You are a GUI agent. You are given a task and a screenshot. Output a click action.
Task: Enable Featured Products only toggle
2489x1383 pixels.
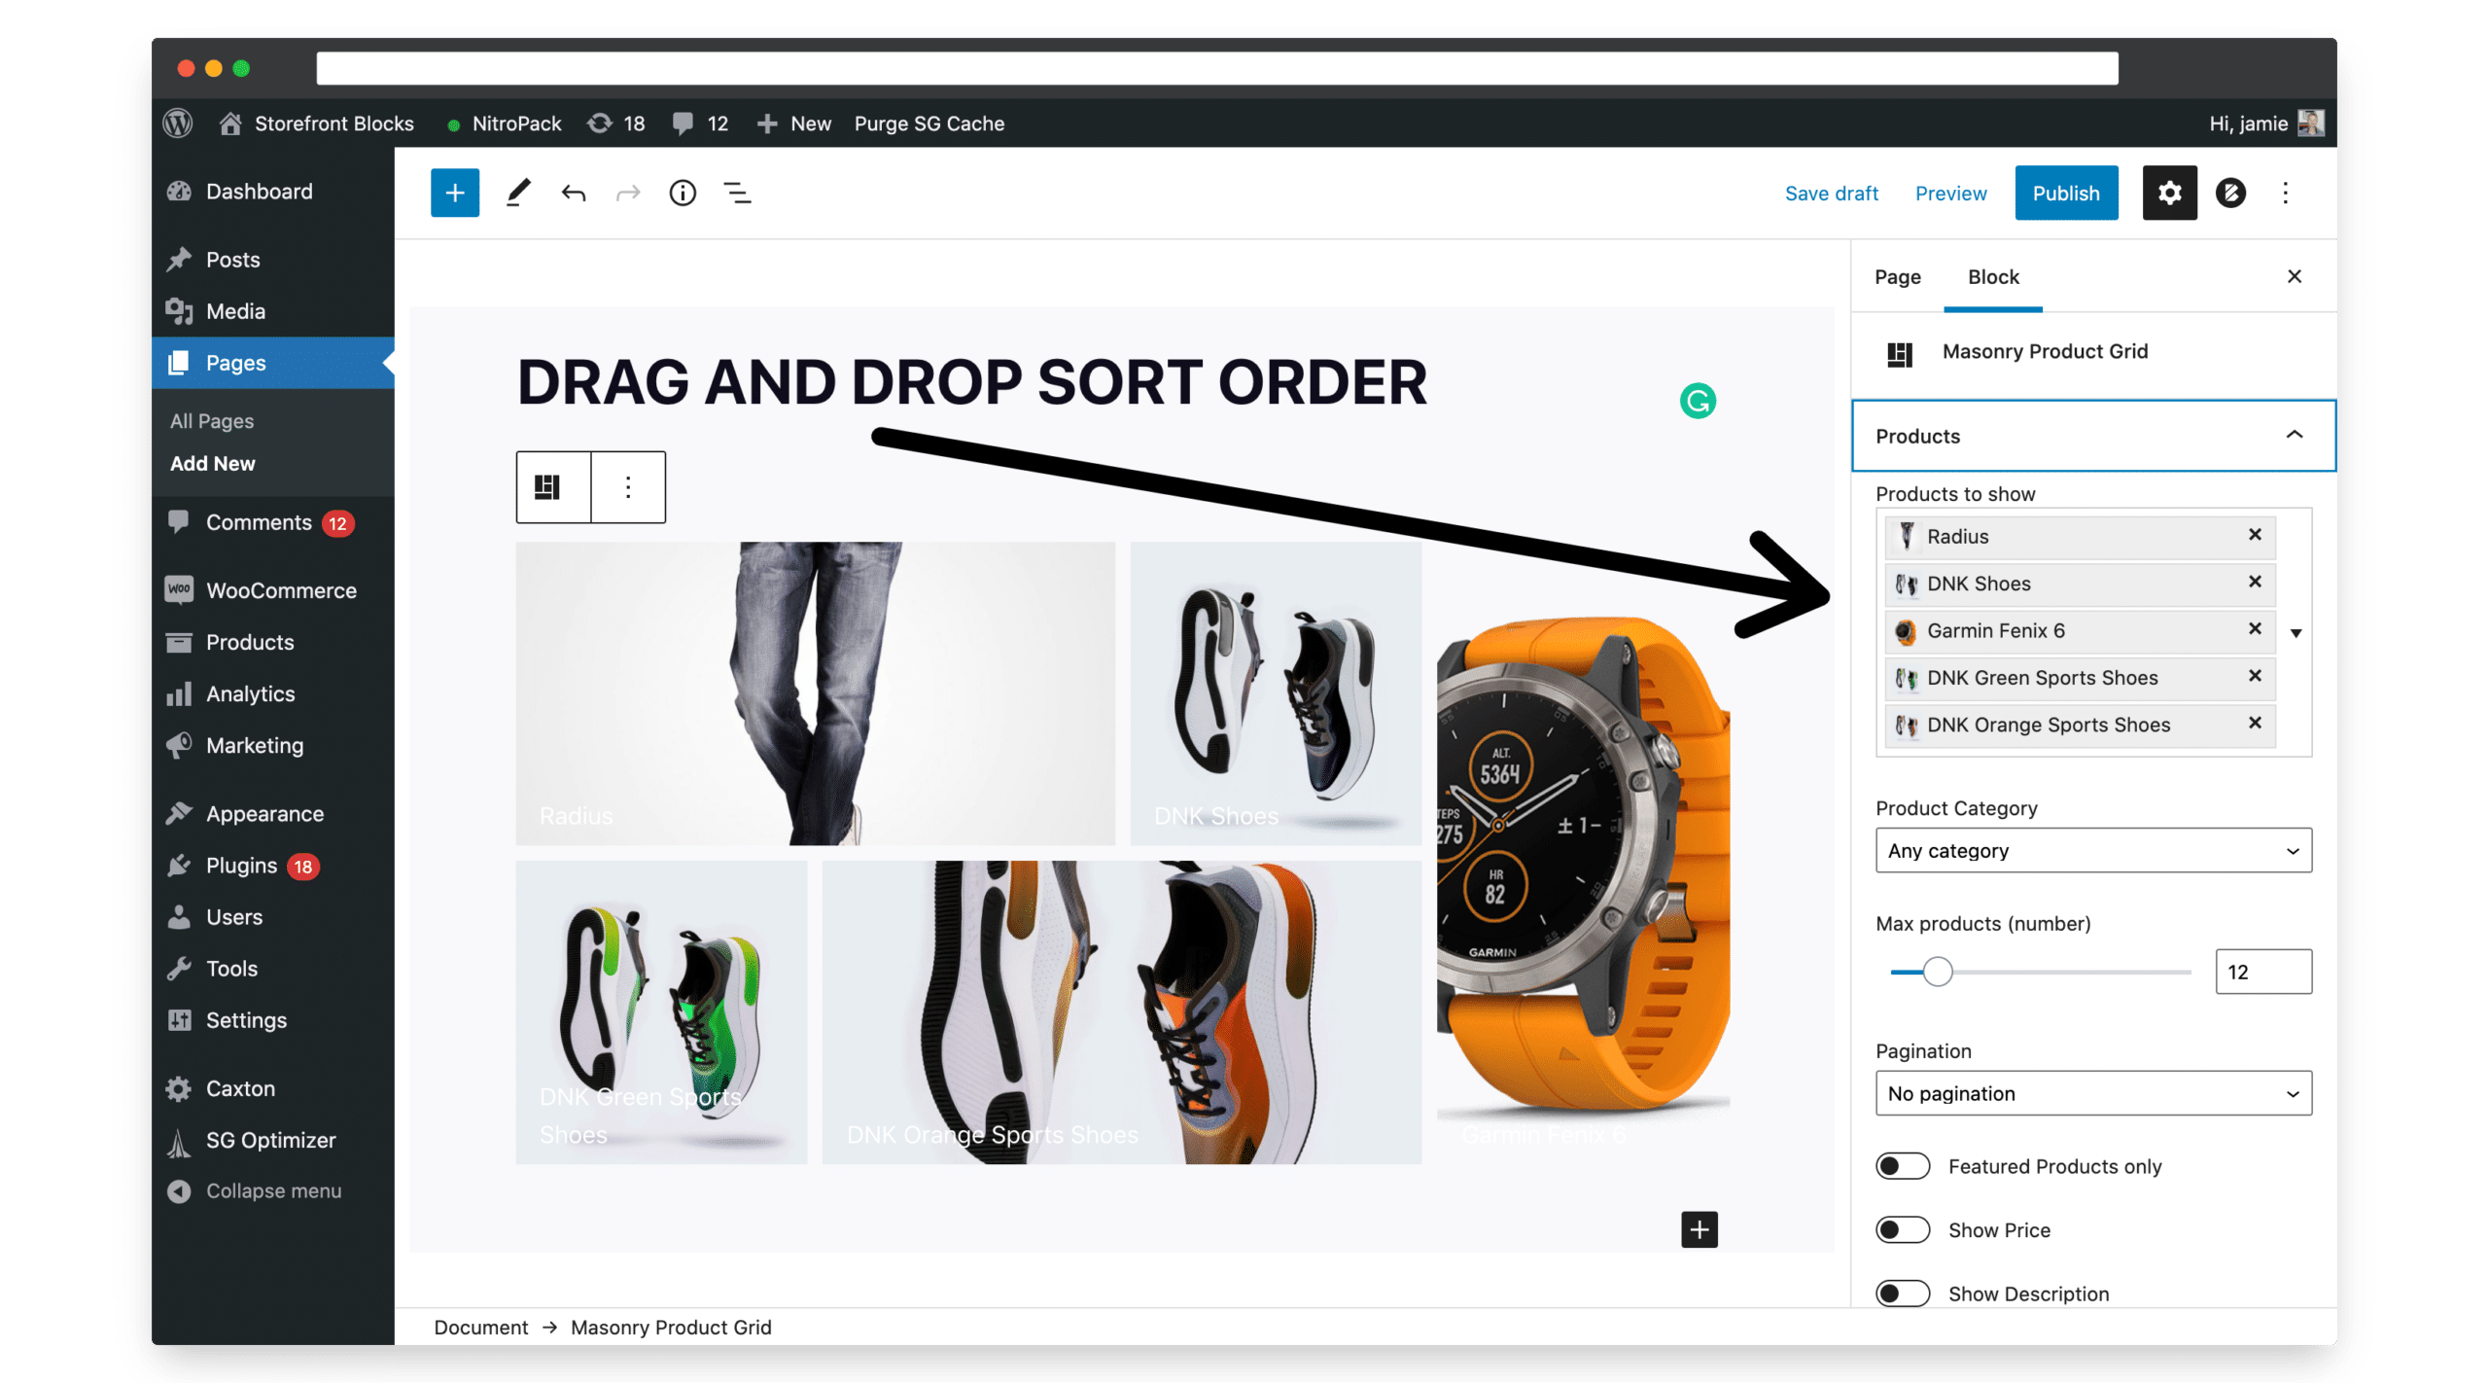[1902, 1166]
